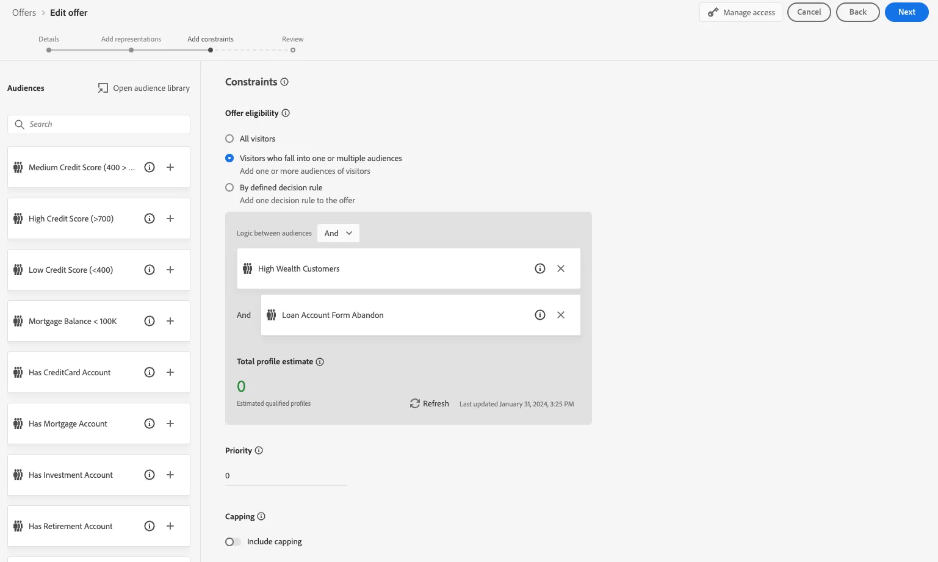Open Manage access
938x562 pixels.
tap(741, 12)
